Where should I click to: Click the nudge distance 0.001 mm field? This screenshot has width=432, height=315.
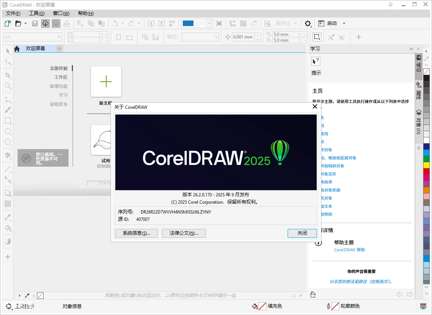coord(243,37)
